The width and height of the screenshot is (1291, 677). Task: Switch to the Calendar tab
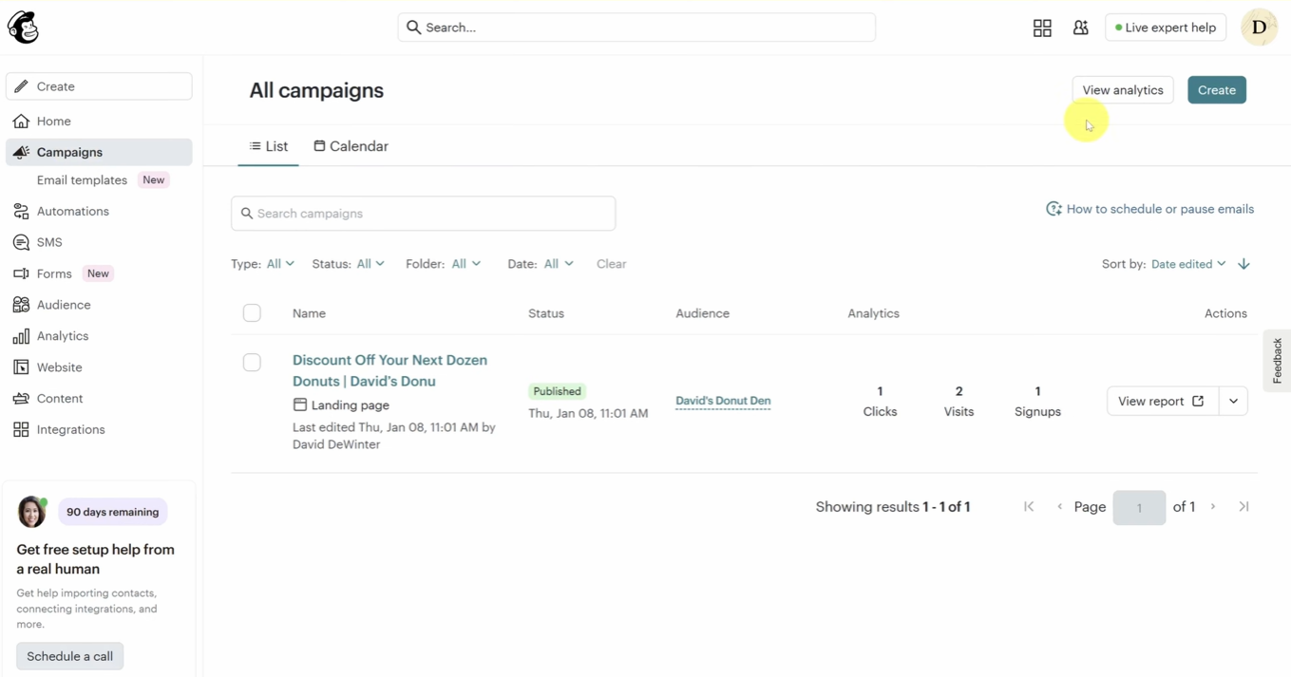pyautogui.click(x=351, y=146)
